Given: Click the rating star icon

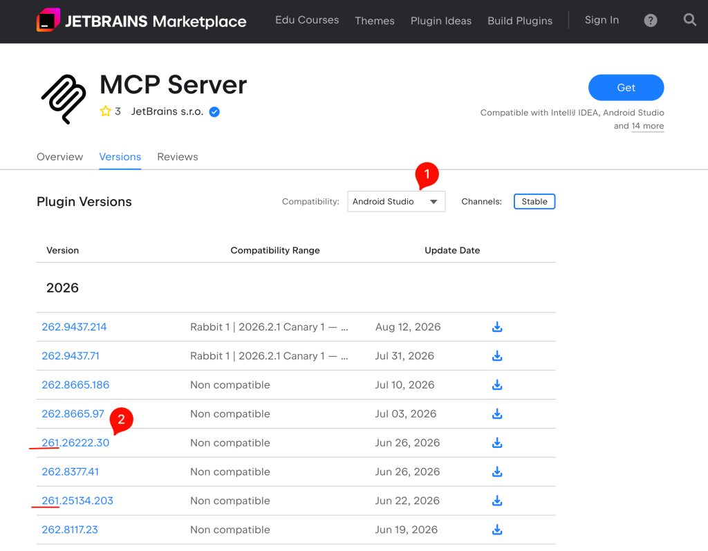Looking at the screenshot, I should pyautogui.click(x=106, y=111).
